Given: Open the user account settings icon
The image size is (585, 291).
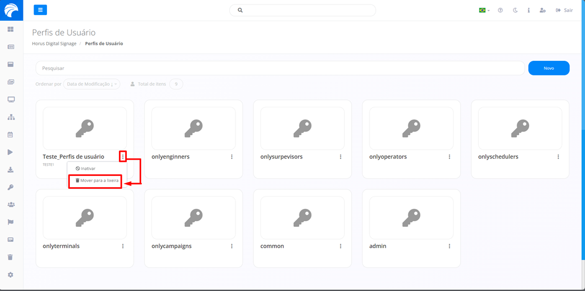Looking at the screenshot, I should [x=543, y=11].
